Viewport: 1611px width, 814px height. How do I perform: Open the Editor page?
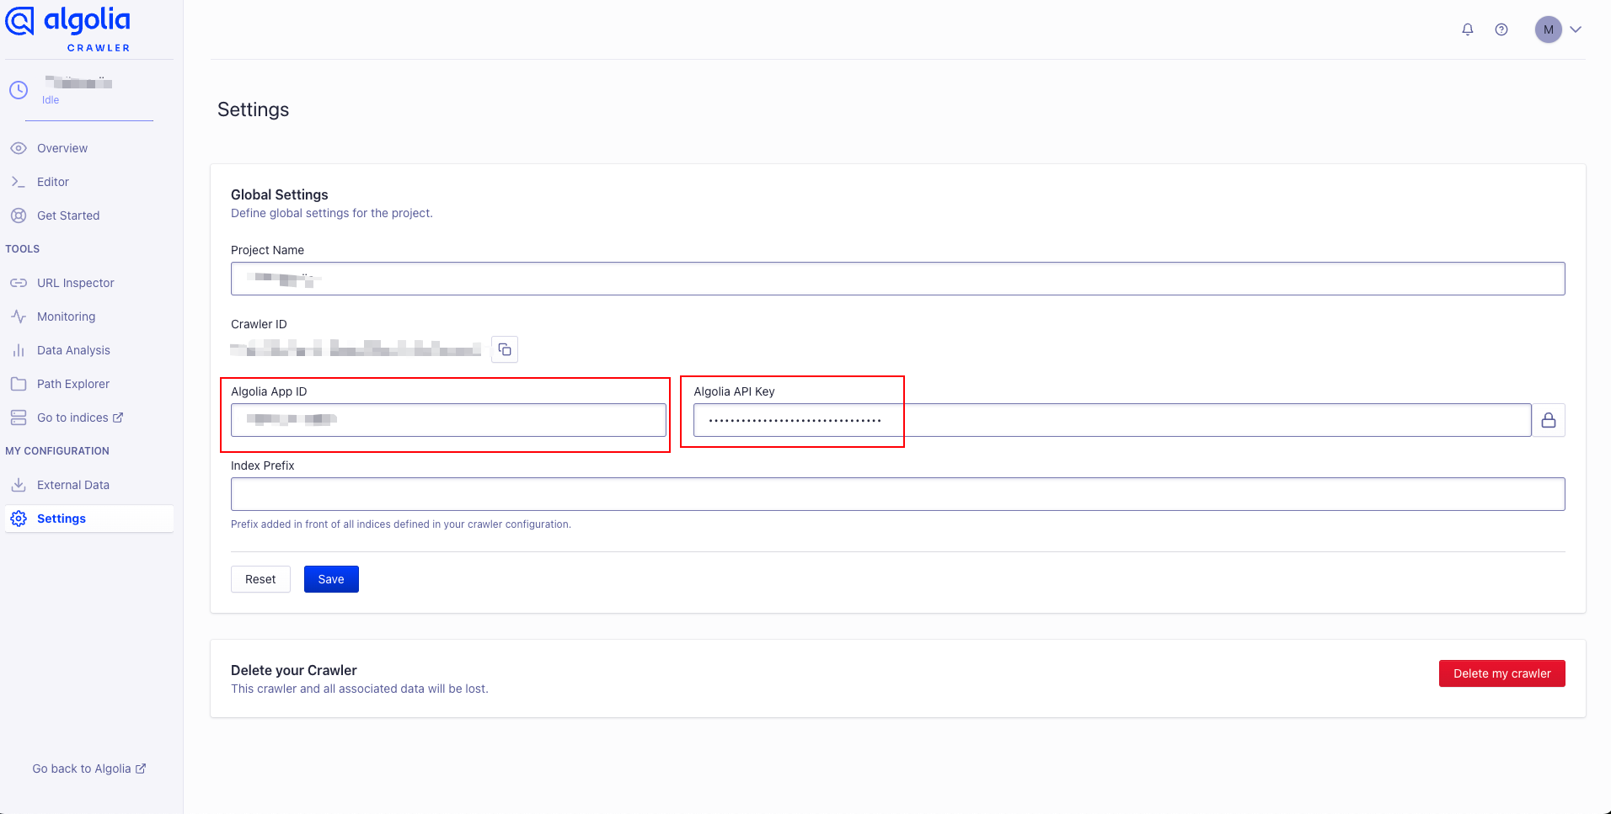88,182
